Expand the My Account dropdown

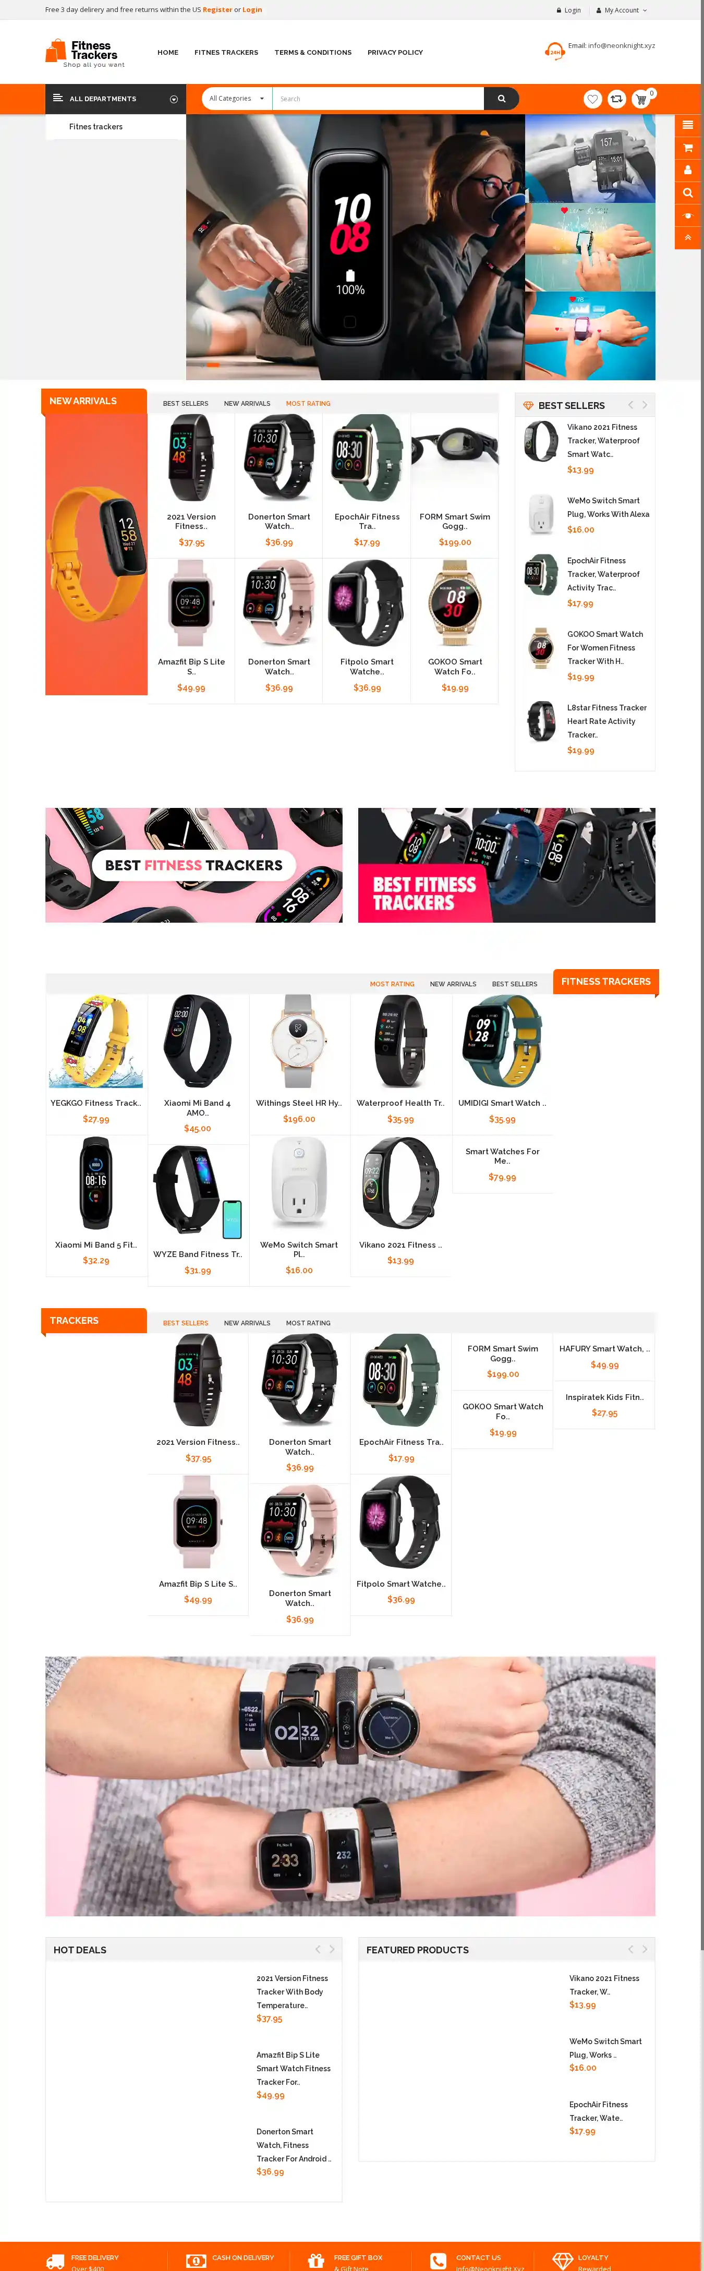pos(622,10)
